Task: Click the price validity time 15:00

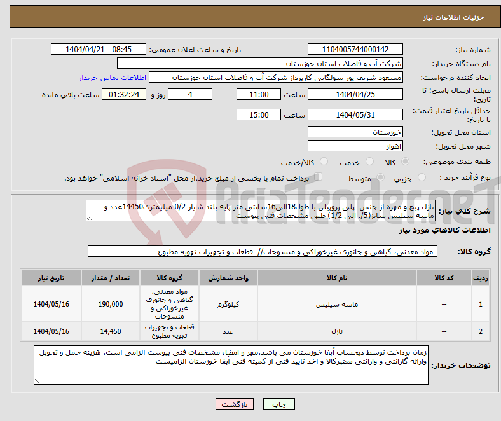Action: (x=259, y=114)
